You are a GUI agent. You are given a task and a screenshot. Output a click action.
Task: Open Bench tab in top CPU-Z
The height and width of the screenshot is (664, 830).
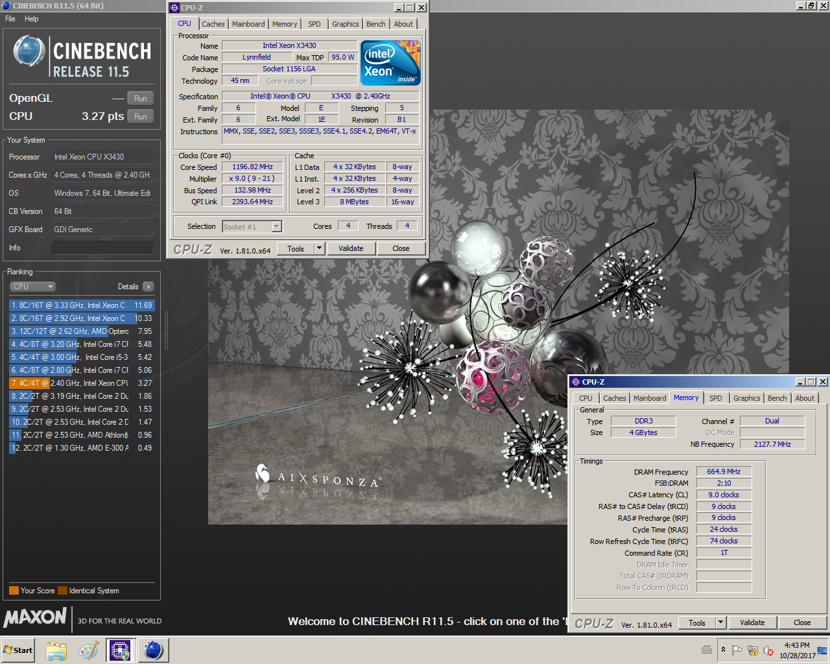(x=376, y=24)
